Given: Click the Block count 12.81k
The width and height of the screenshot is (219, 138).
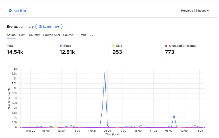Looking at the screenshot, I should pyautogui.click(x=67, y=52).
